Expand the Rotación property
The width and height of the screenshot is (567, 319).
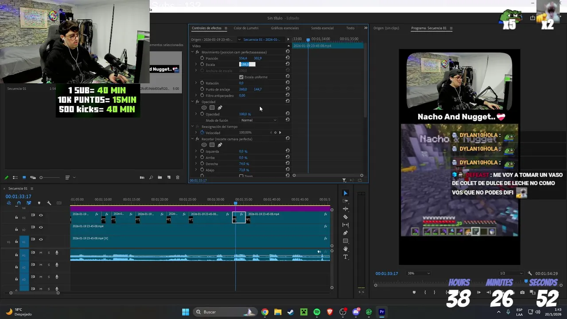tap(196, 83)
